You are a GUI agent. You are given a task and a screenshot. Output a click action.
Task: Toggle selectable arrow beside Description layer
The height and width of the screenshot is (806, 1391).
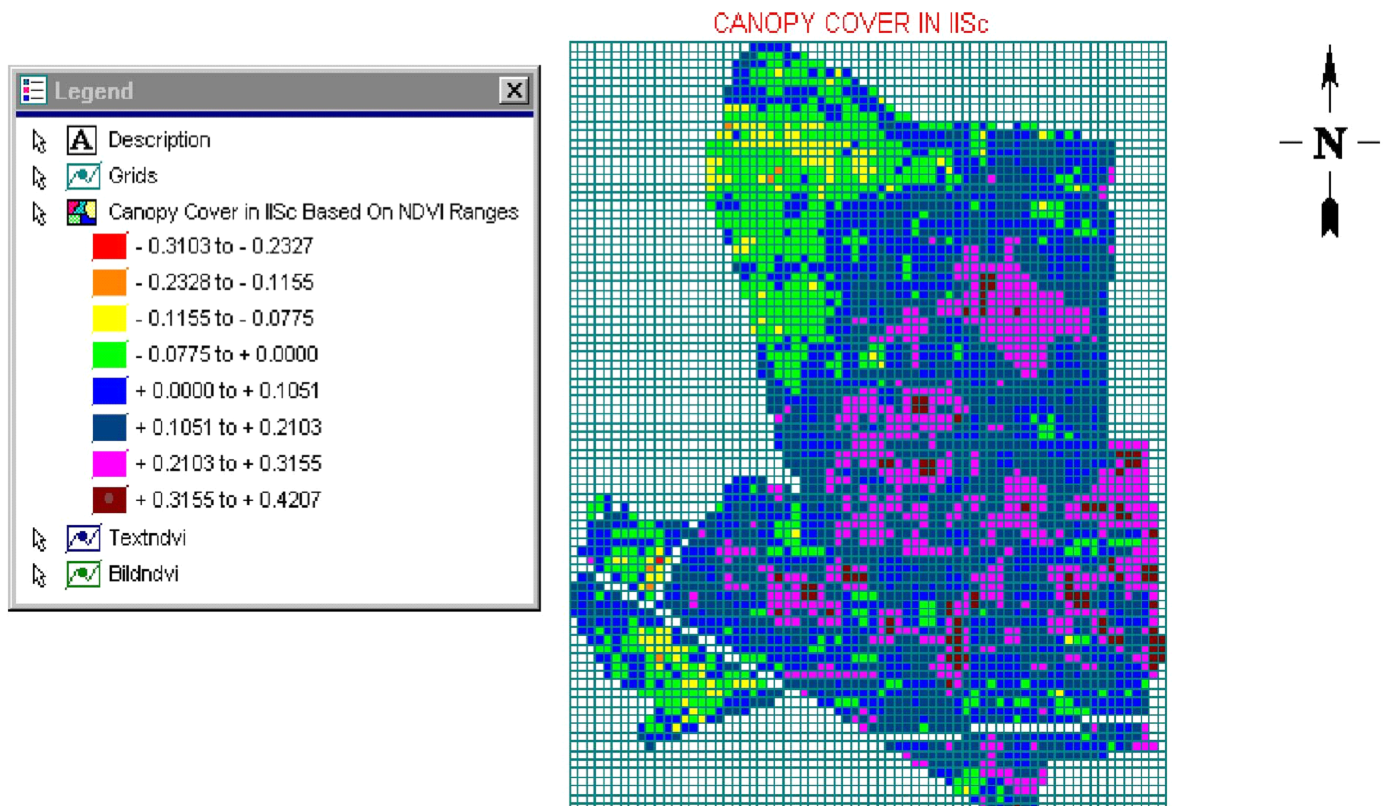coord(39,142)
